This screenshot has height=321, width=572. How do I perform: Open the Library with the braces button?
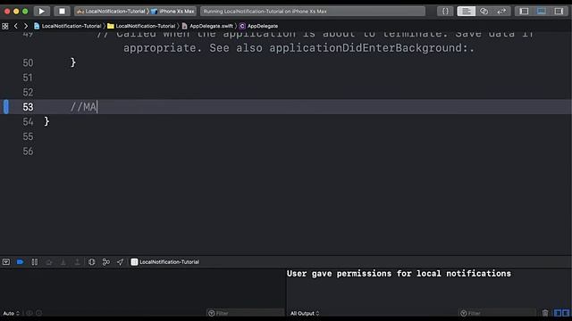click(x=445, y=12)
